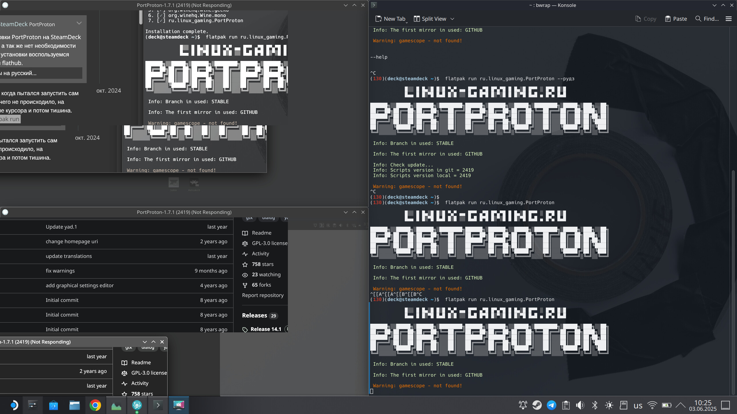Click the 'Update yad.1' commit message
The width and height of the screenshot is (737, 414).
pyautogui.click(x=61, y=227)
